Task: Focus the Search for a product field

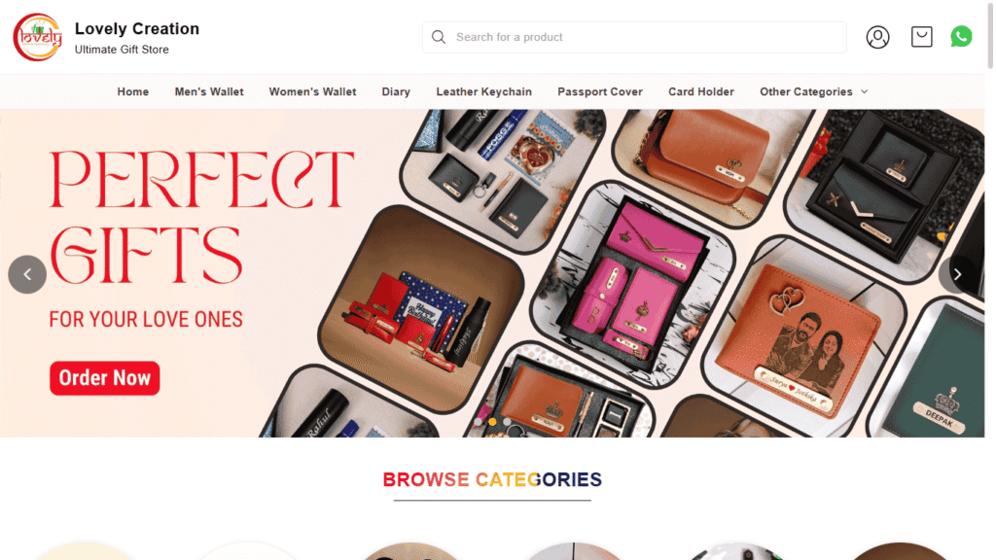Action: (634, 37)
